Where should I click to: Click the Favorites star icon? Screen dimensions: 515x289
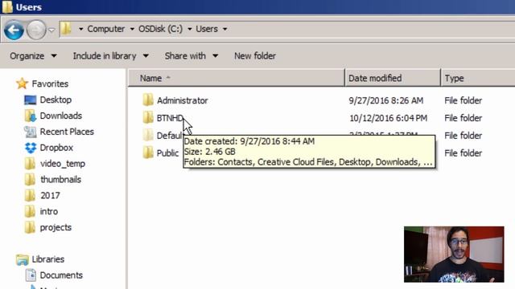point(22,83)
